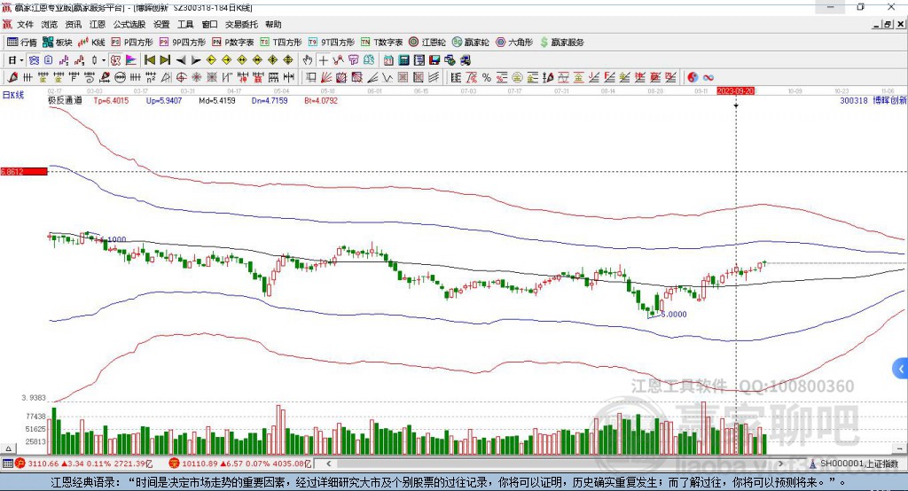Image resolution: width=908 pixels, height=491 pixels.
Task: Open the 工具 menu
Action: click(x=185, y=24)
